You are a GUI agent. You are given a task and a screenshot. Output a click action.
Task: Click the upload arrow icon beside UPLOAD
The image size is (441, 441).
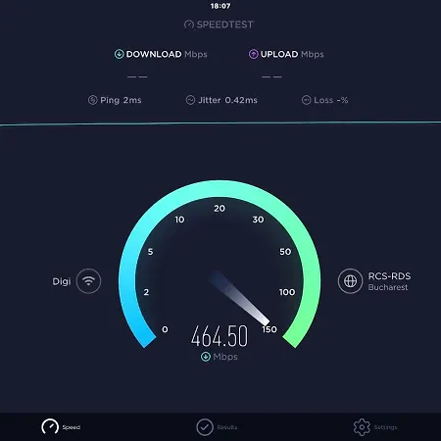253,54
